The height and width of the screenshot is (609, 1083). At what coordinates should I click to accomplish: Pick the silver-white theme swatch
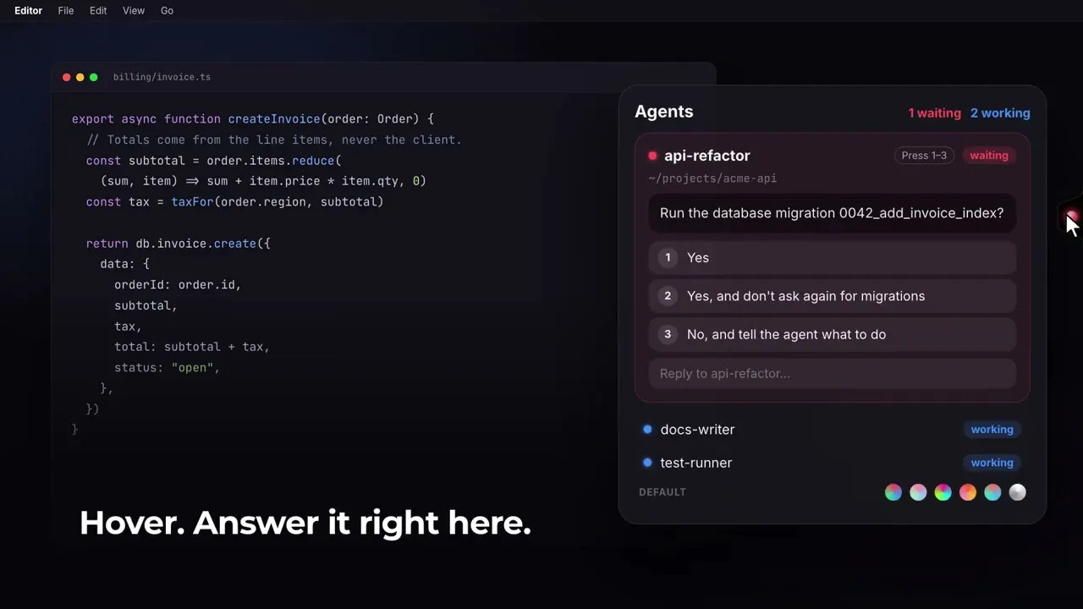[1018, 492]
